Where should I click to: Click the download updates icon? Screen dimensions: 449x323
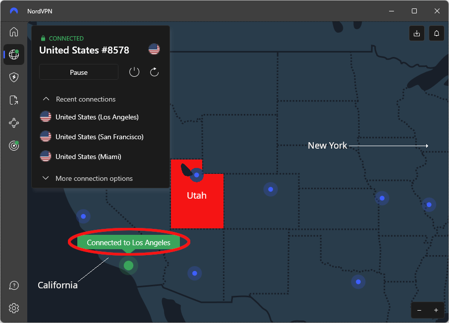pyautogui.click(x=417, y=34)
